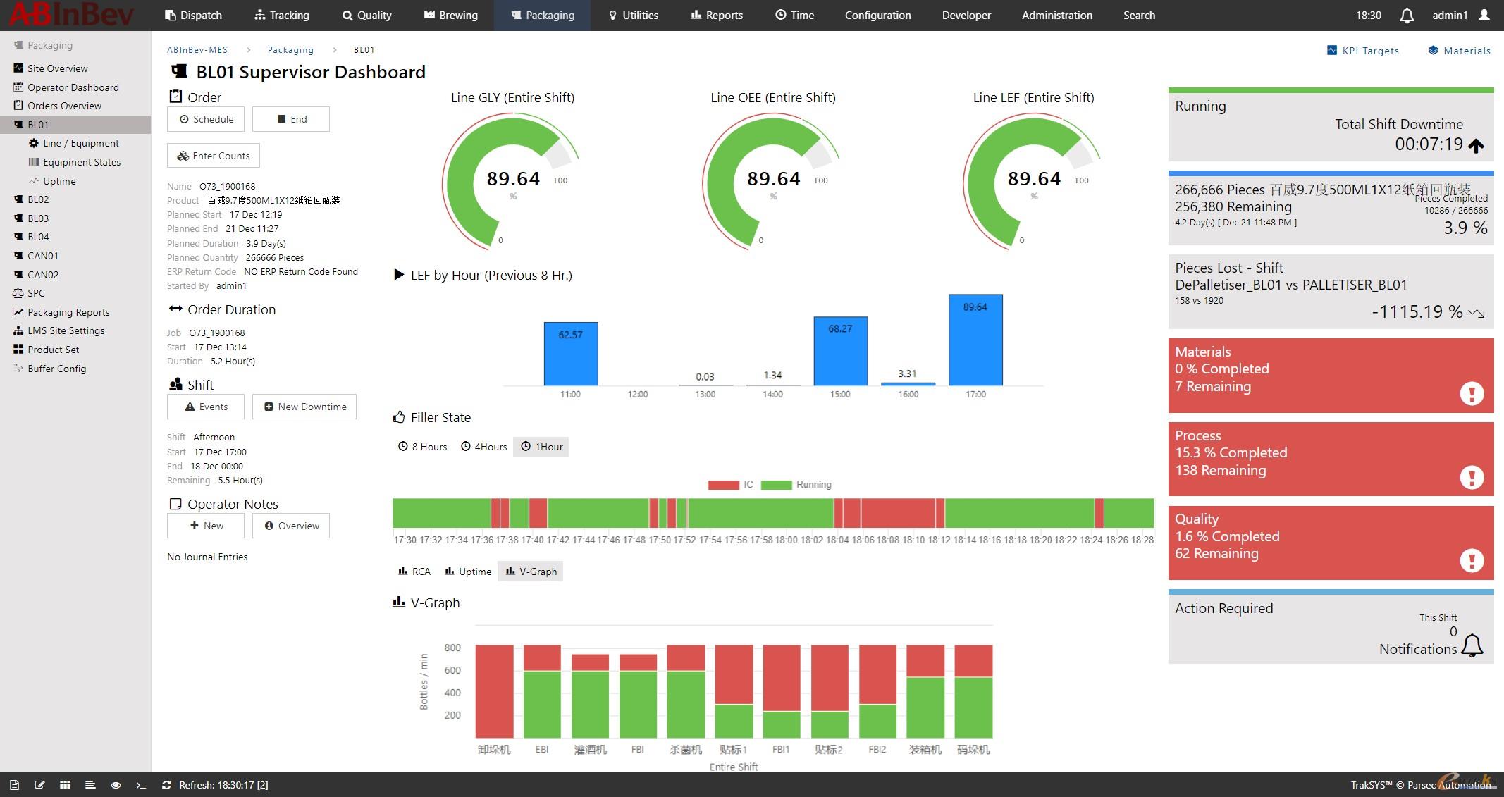Click the 15:00 LEF bar showing 68.27
The height and width of the screenshot is (797, 1504).
(x=840, y=351)
